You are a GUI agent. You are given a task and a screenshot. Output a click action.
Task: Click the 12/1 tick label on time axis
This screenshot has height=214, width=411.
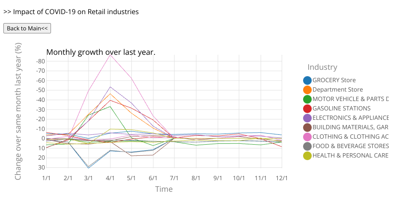point(281,178)
